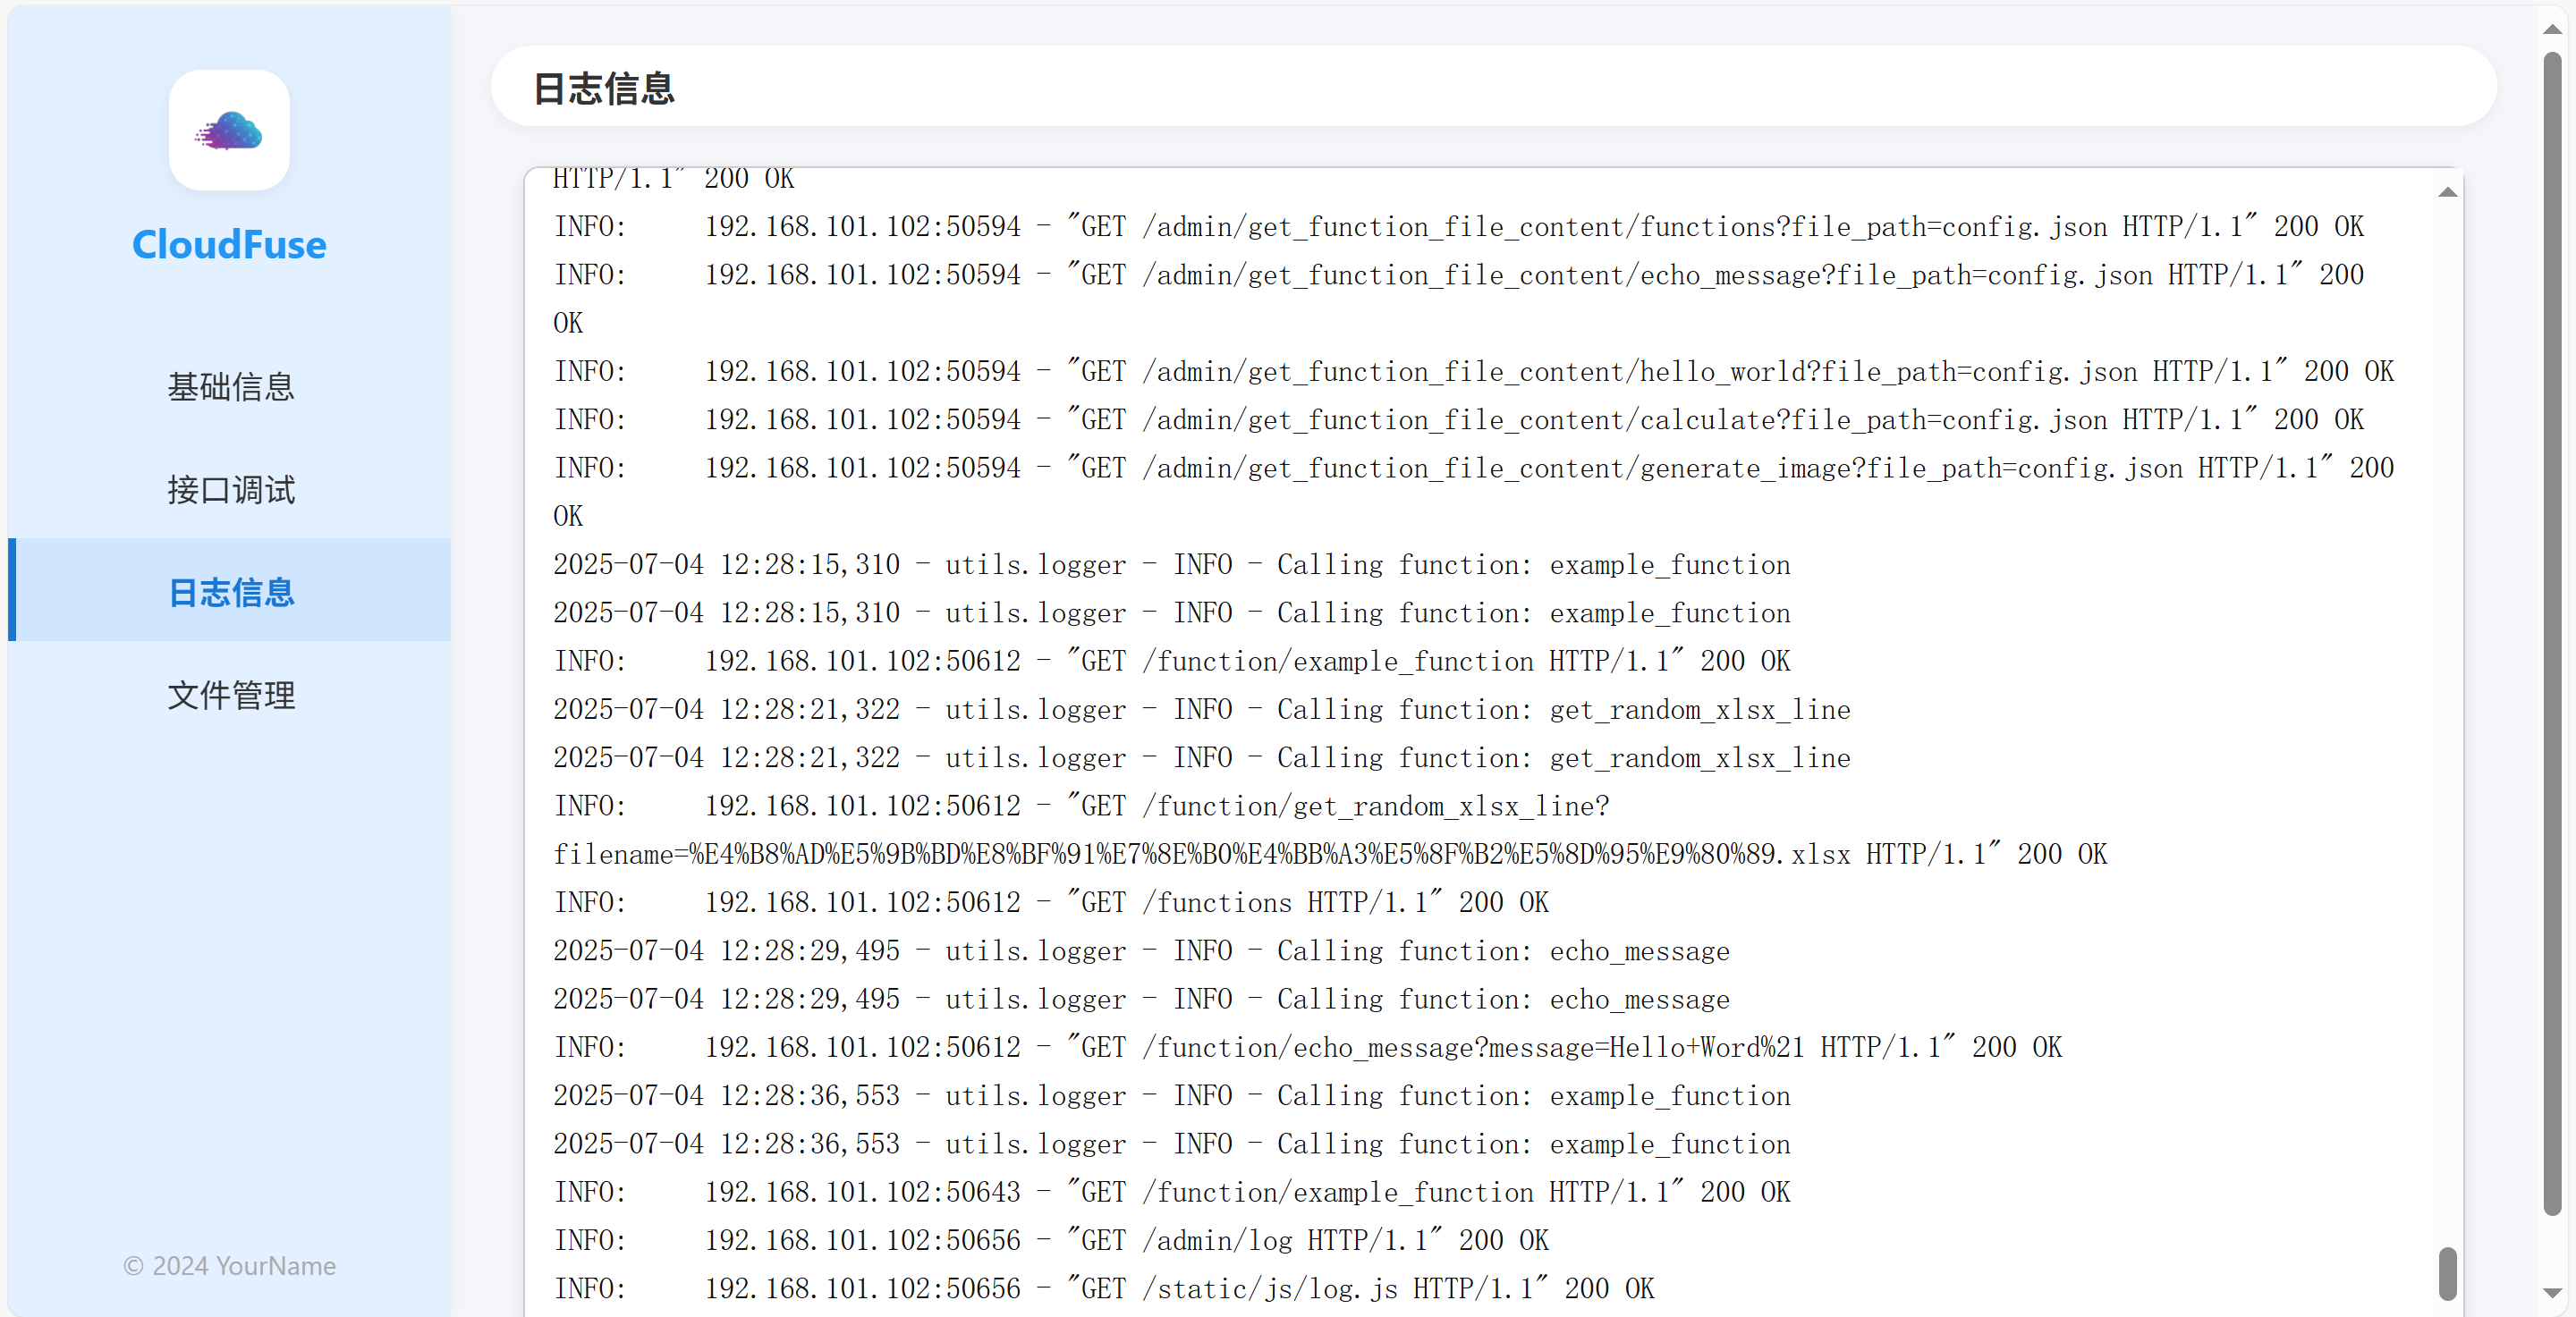
Task: Click the page scrollbar down arrow
Action: 2552,1293
